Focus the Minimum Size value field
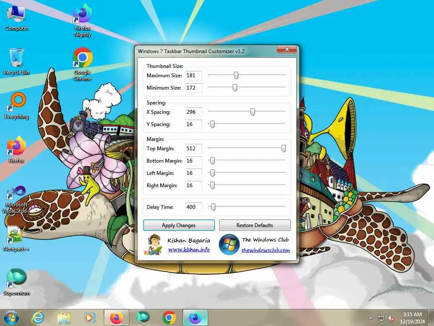This screenshot has width=434, height=326. 193,88
